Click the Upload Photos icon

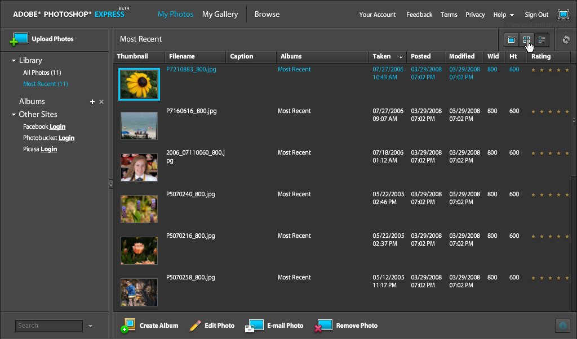[19, 39]
